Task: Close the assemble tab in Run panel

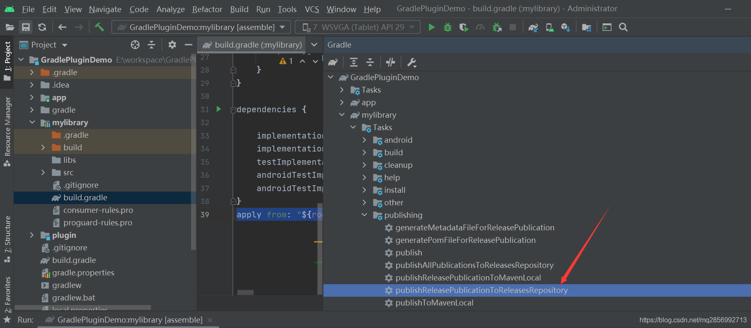Action: tap(210, 320)
